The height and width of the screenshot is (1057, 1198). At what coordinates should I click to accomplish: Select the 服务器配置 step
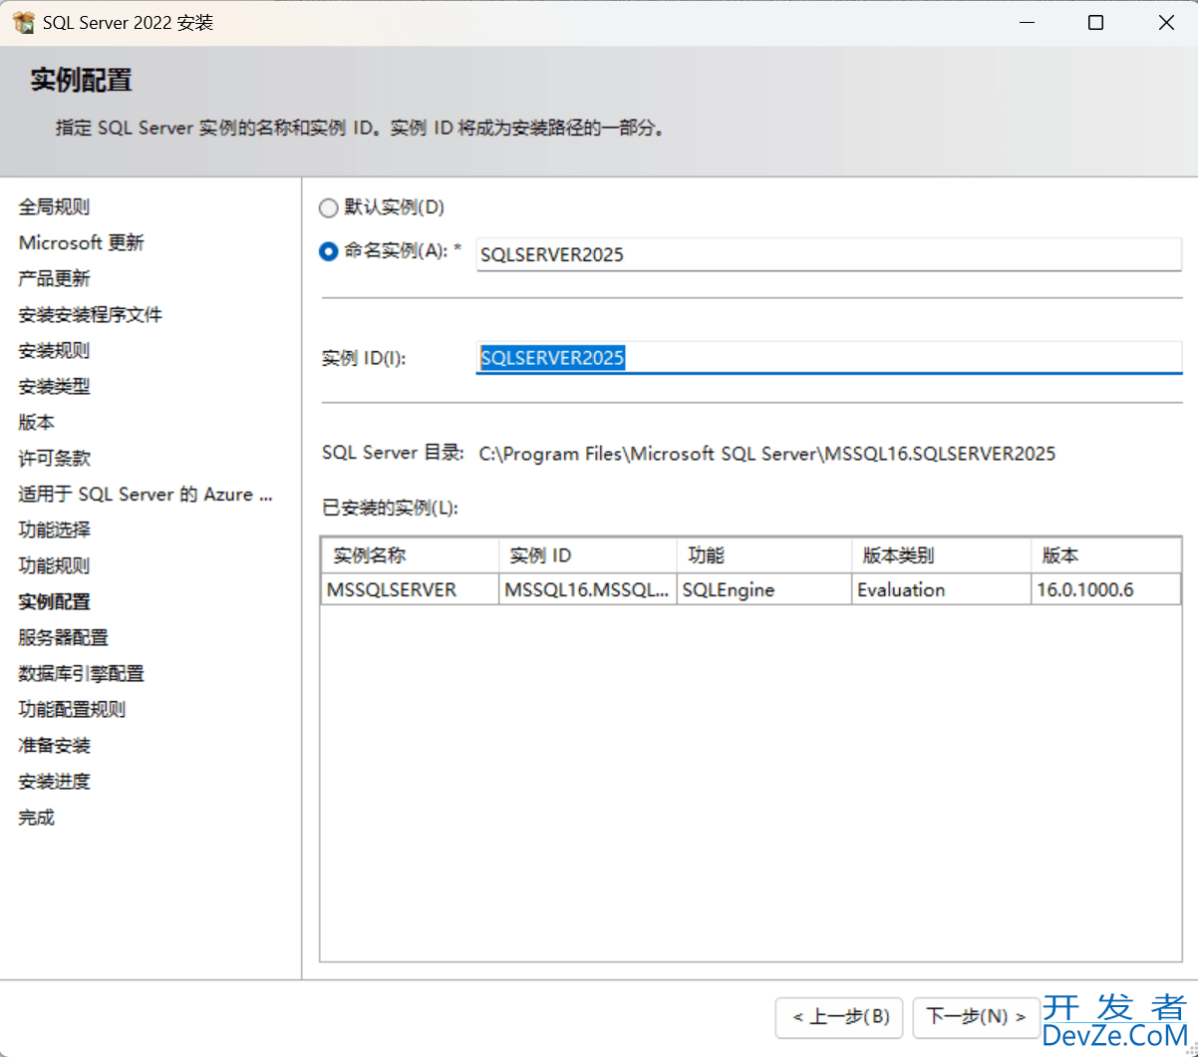[x=63, y=637]
